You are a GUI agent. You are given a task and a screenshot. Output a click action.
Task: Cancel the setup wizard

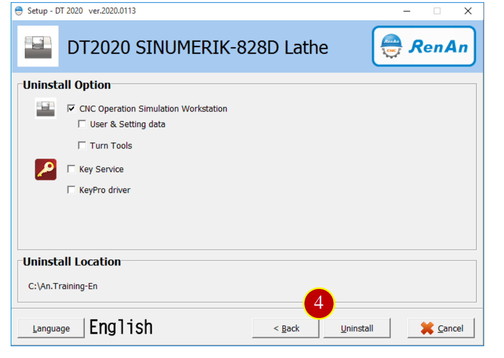pos(441,328)
